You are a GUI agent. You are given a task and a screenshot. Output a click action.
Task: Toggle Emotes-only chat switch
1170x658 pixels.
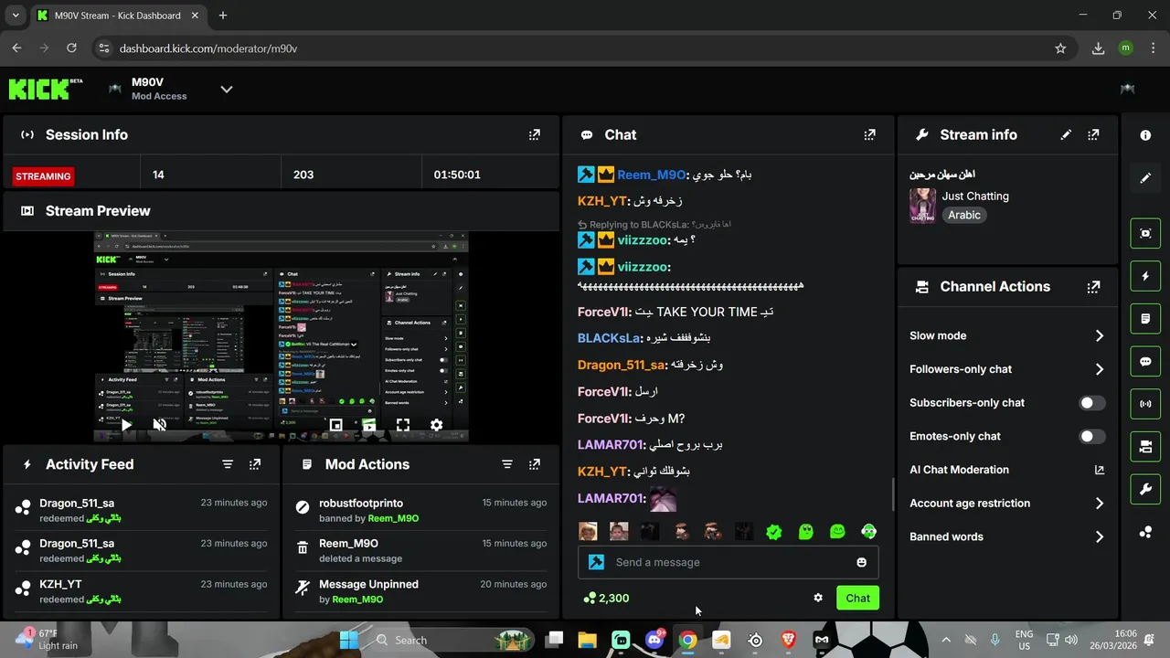1091,437
